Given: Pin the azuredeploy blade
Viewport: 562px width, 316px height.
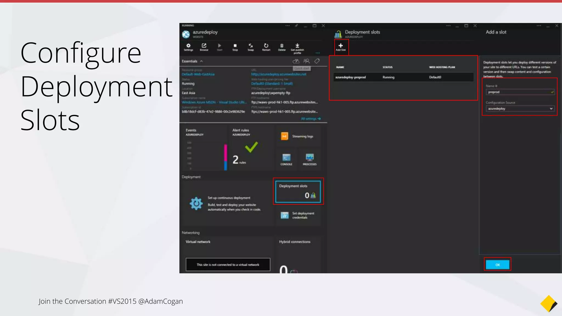Looking at the screenshot, I should click(296, 26).
